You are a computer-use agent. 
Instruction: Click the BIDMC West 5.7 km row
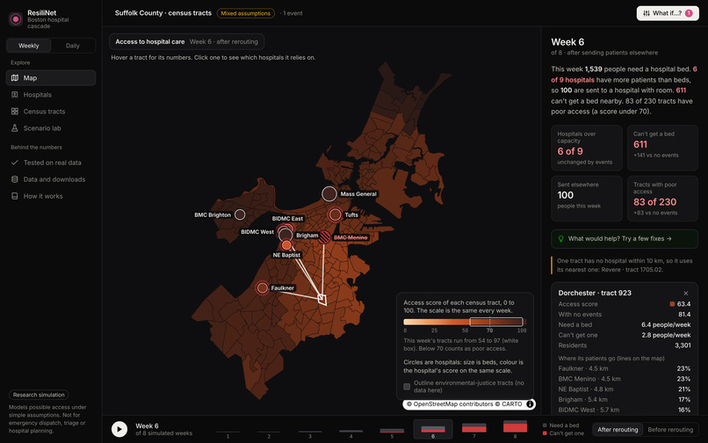pos(624,410)
